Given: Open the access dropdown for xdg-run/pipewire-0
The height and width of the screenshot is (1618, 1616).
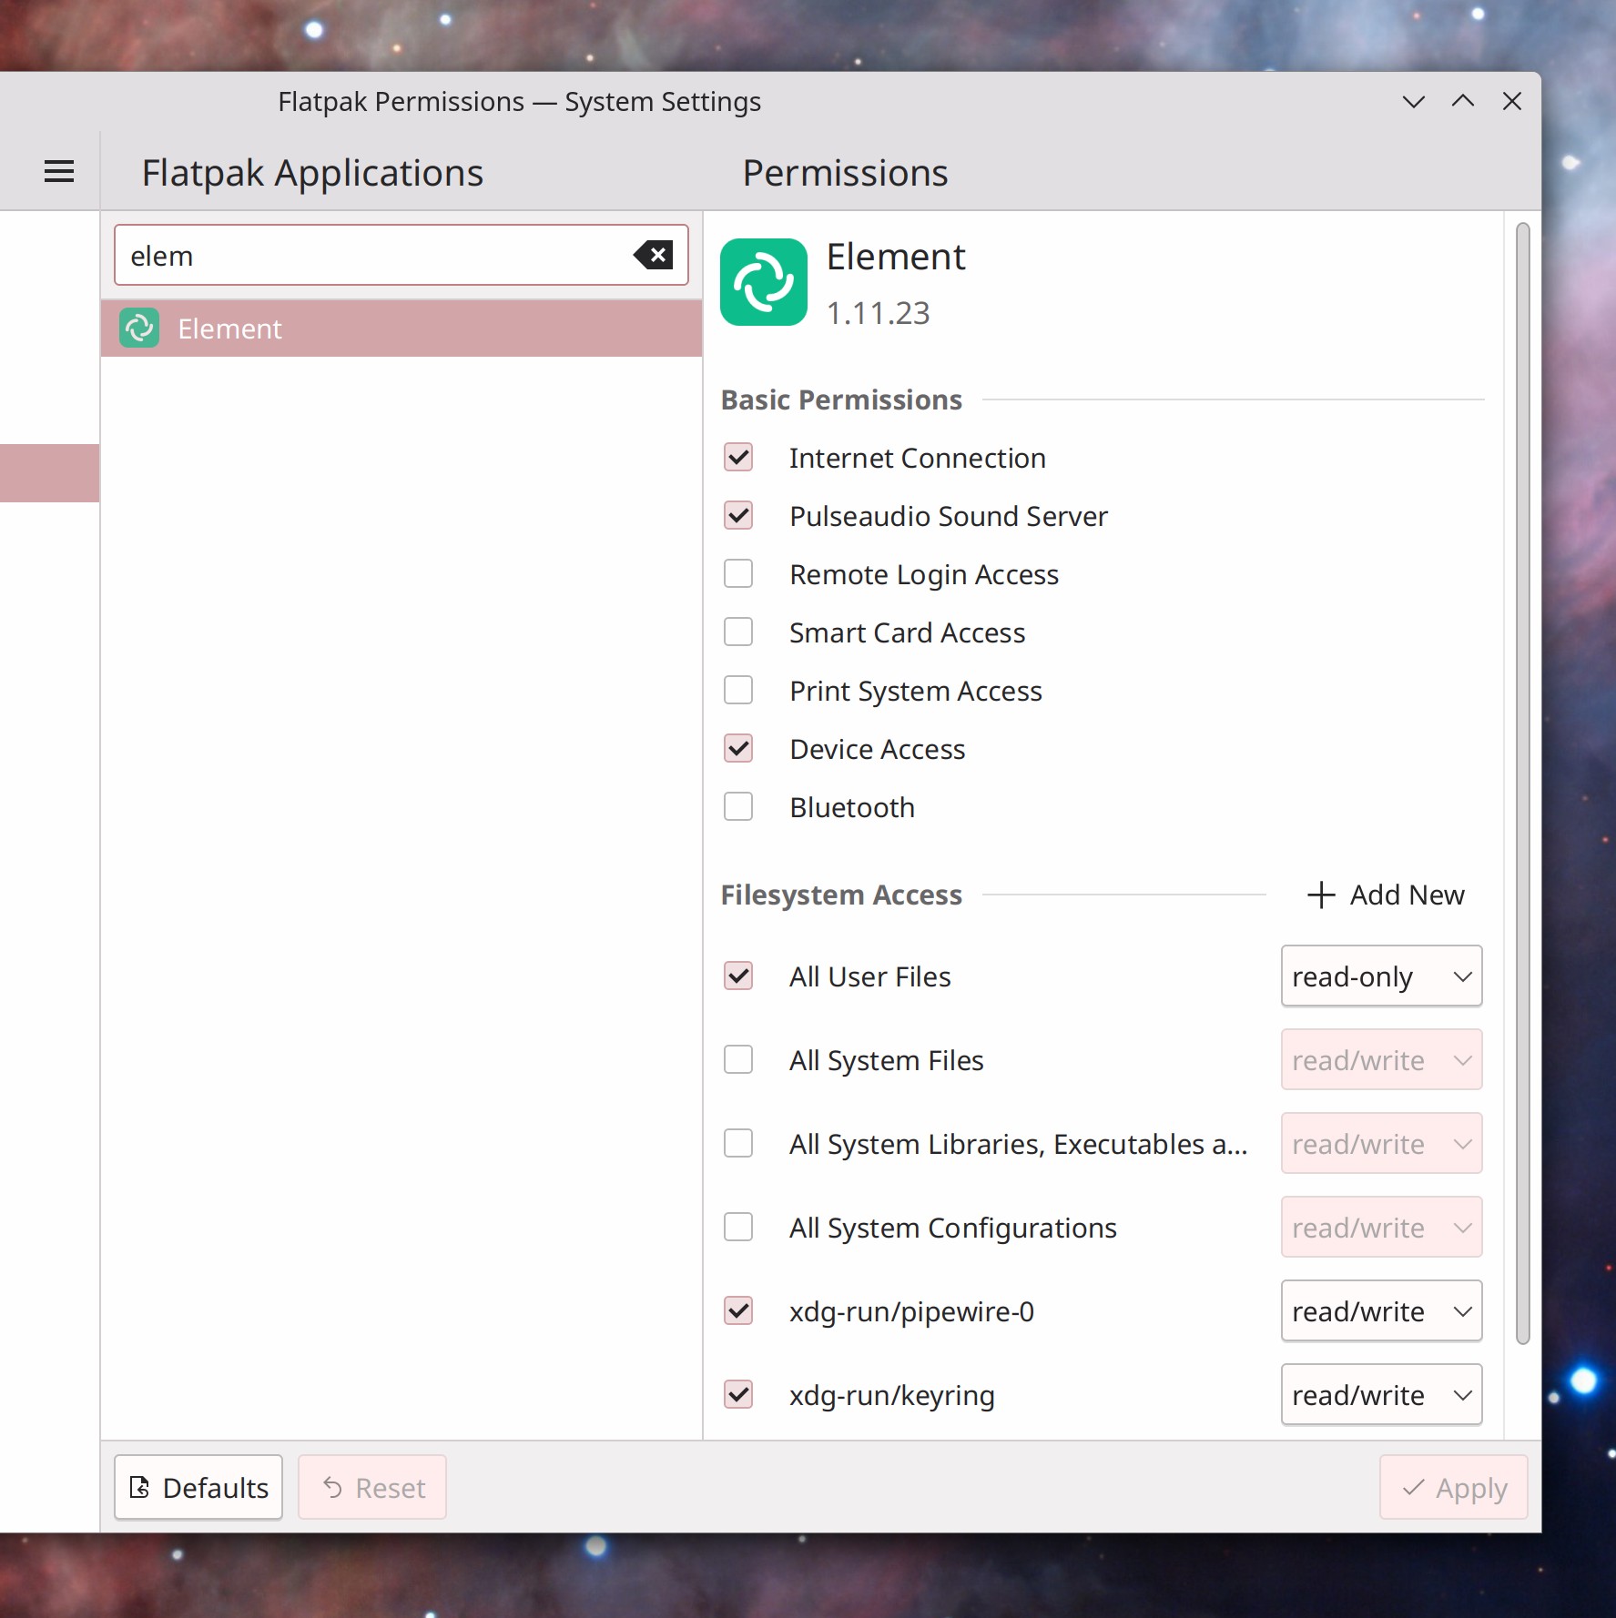Looking at the screenshot, I should pyautogui.click(x=1380, y=1310).
